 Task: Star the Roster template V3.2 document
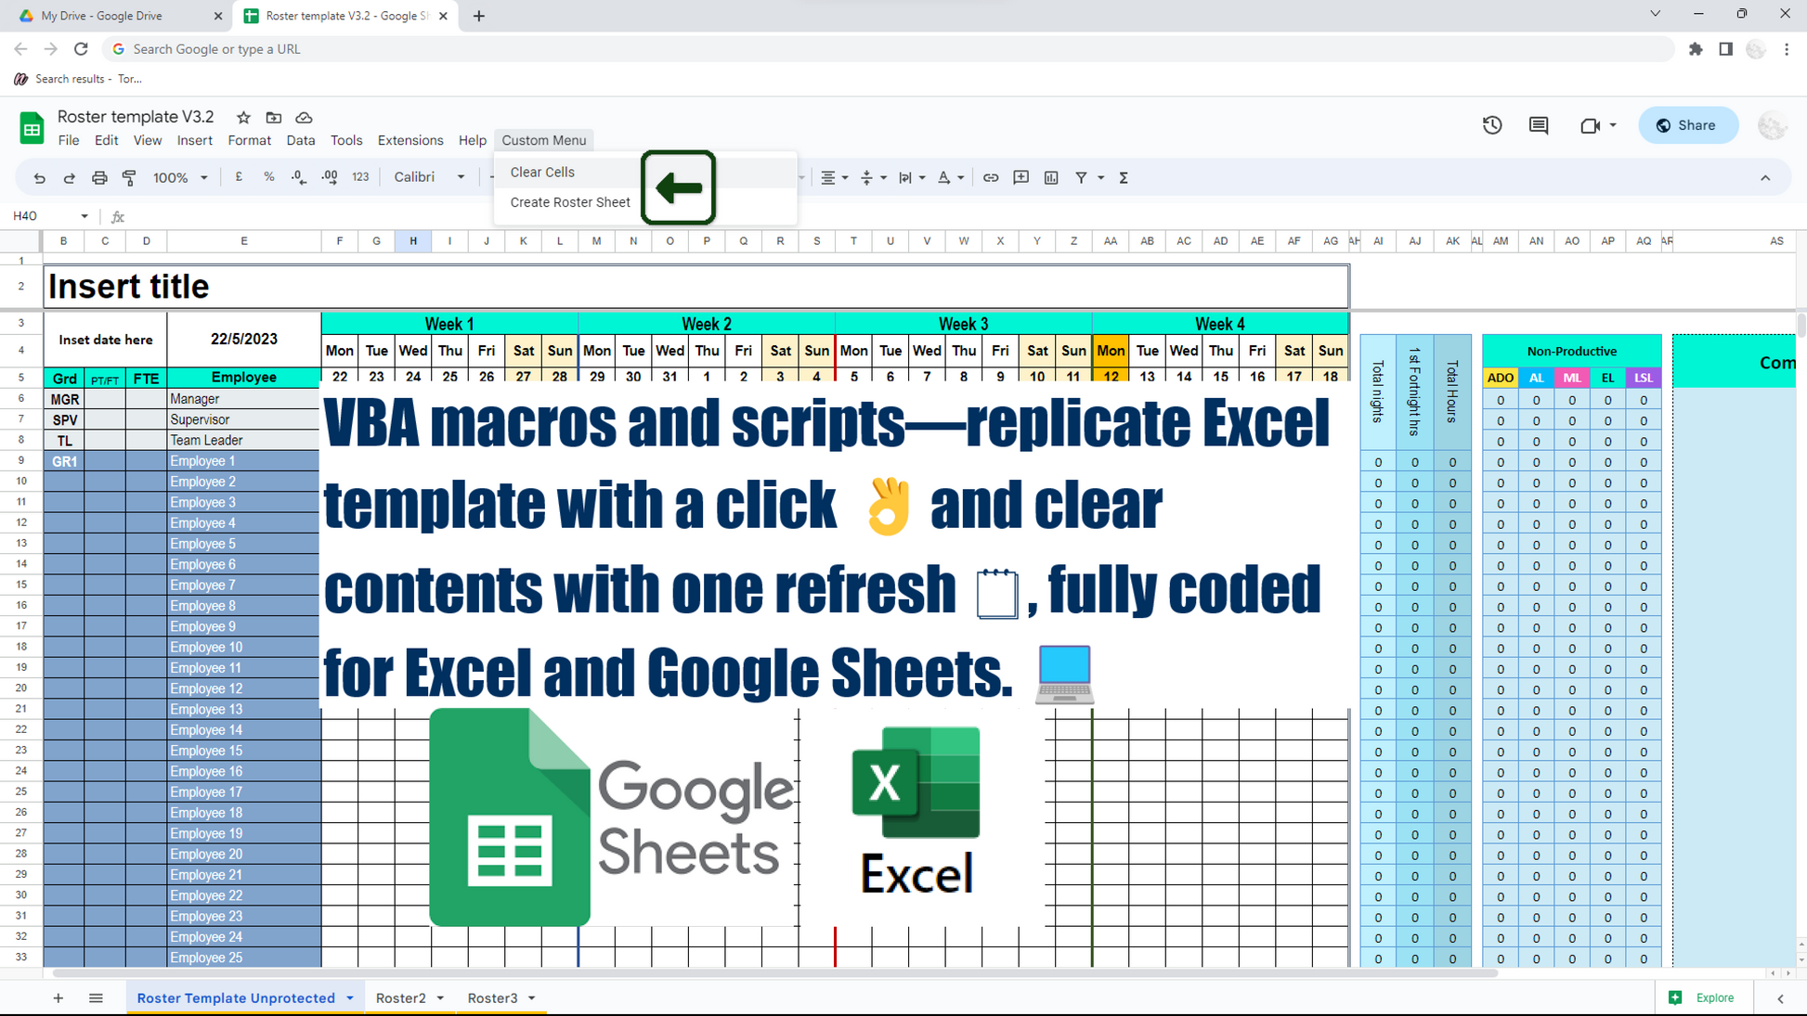243,117
